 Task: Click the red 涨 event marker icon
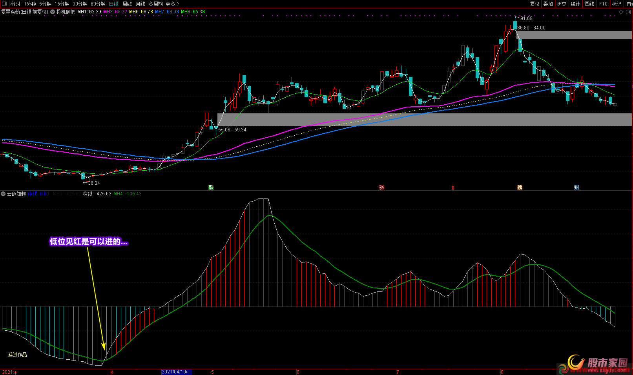pyautogui.click(x=381, y=187)
